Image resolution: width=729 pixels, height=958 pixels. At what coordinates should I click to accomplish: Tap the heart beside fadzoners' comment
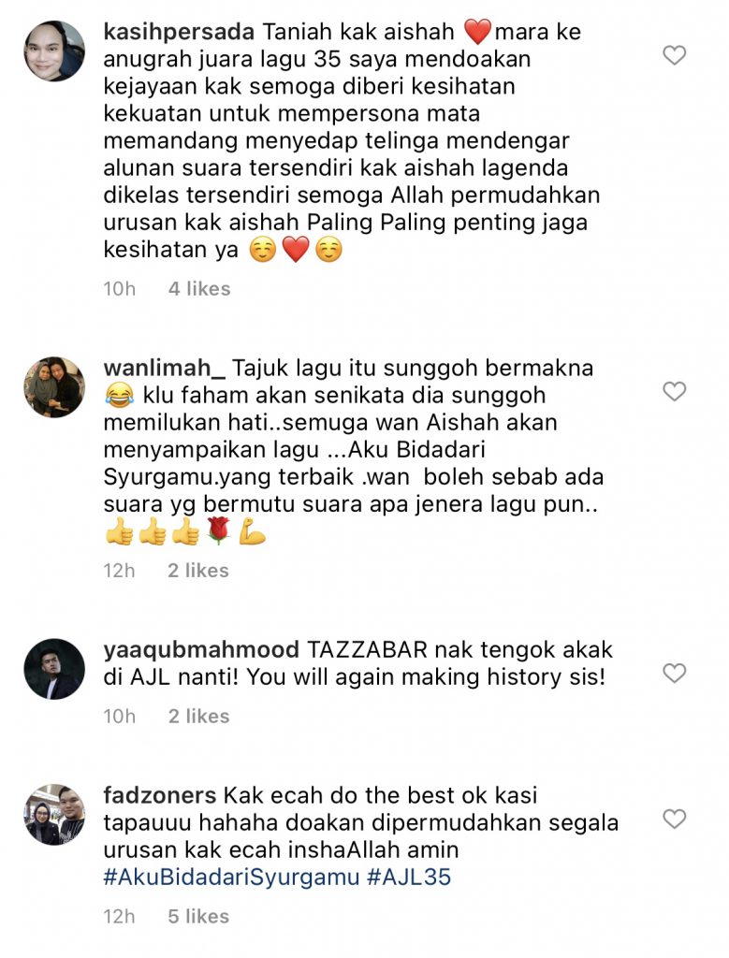click(674, 818)
